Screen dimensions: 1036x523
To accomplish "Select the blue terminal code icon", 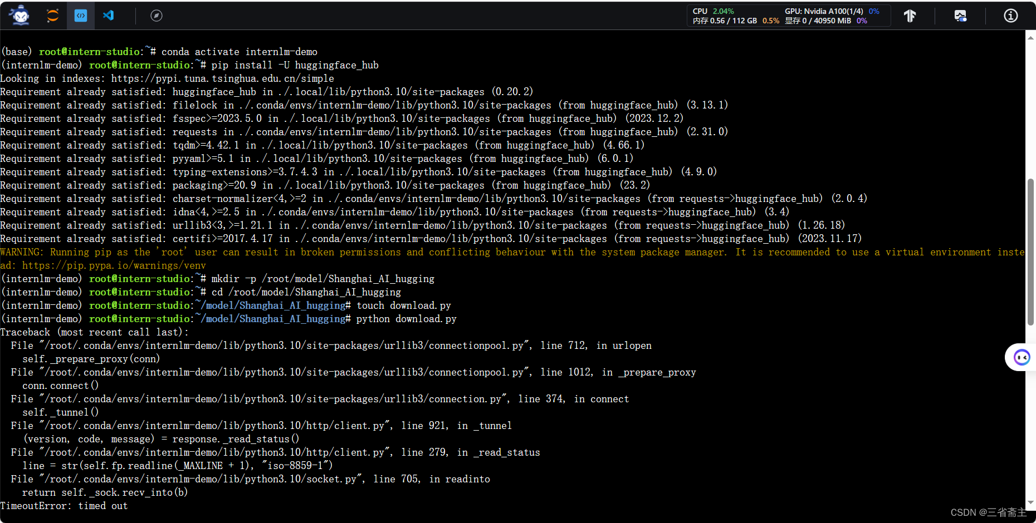I will pyautogui.click(x=81, y=16).
